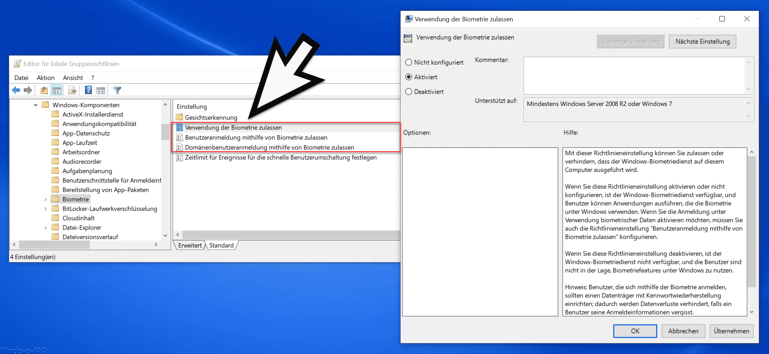Screen dimensions: 769x354
Task: Click the folder icon beside App-Datenschutz
Action: (x=55, y=133)
